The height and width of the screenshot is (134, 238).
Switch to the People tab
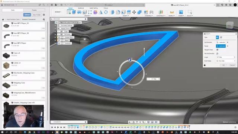[34, 10]
